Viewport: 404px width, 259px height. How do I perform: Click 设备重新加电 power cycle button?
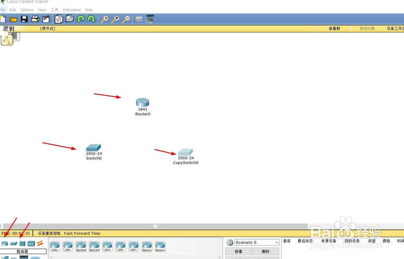[49, 233]
